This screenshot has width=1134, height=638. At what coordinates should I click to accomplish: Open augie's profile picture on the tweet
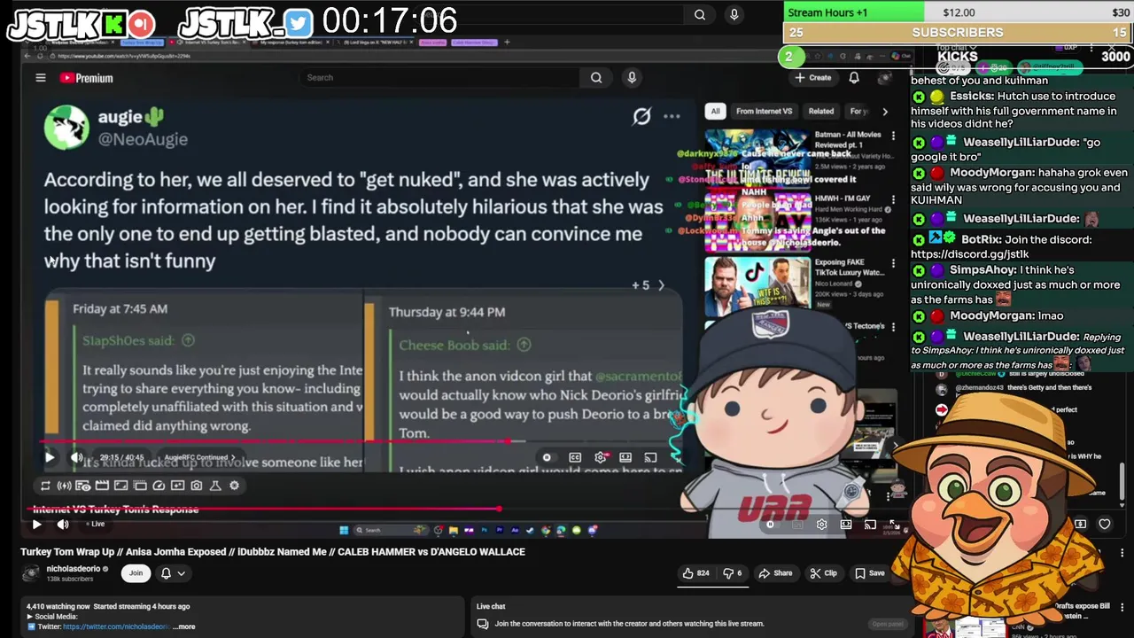click(66, 128)
